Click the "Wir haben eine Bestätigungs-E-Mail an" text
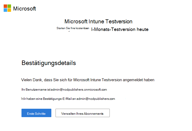Image resolution: width=192 pixels, height=131 pixels. tap(48, 99)
